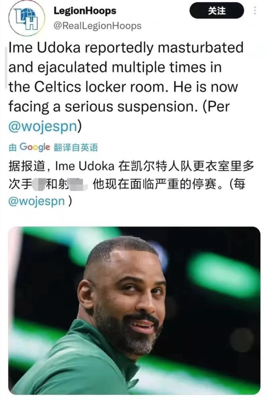
Task: Click the blurred patch after 和射
Action: [77, 184]
